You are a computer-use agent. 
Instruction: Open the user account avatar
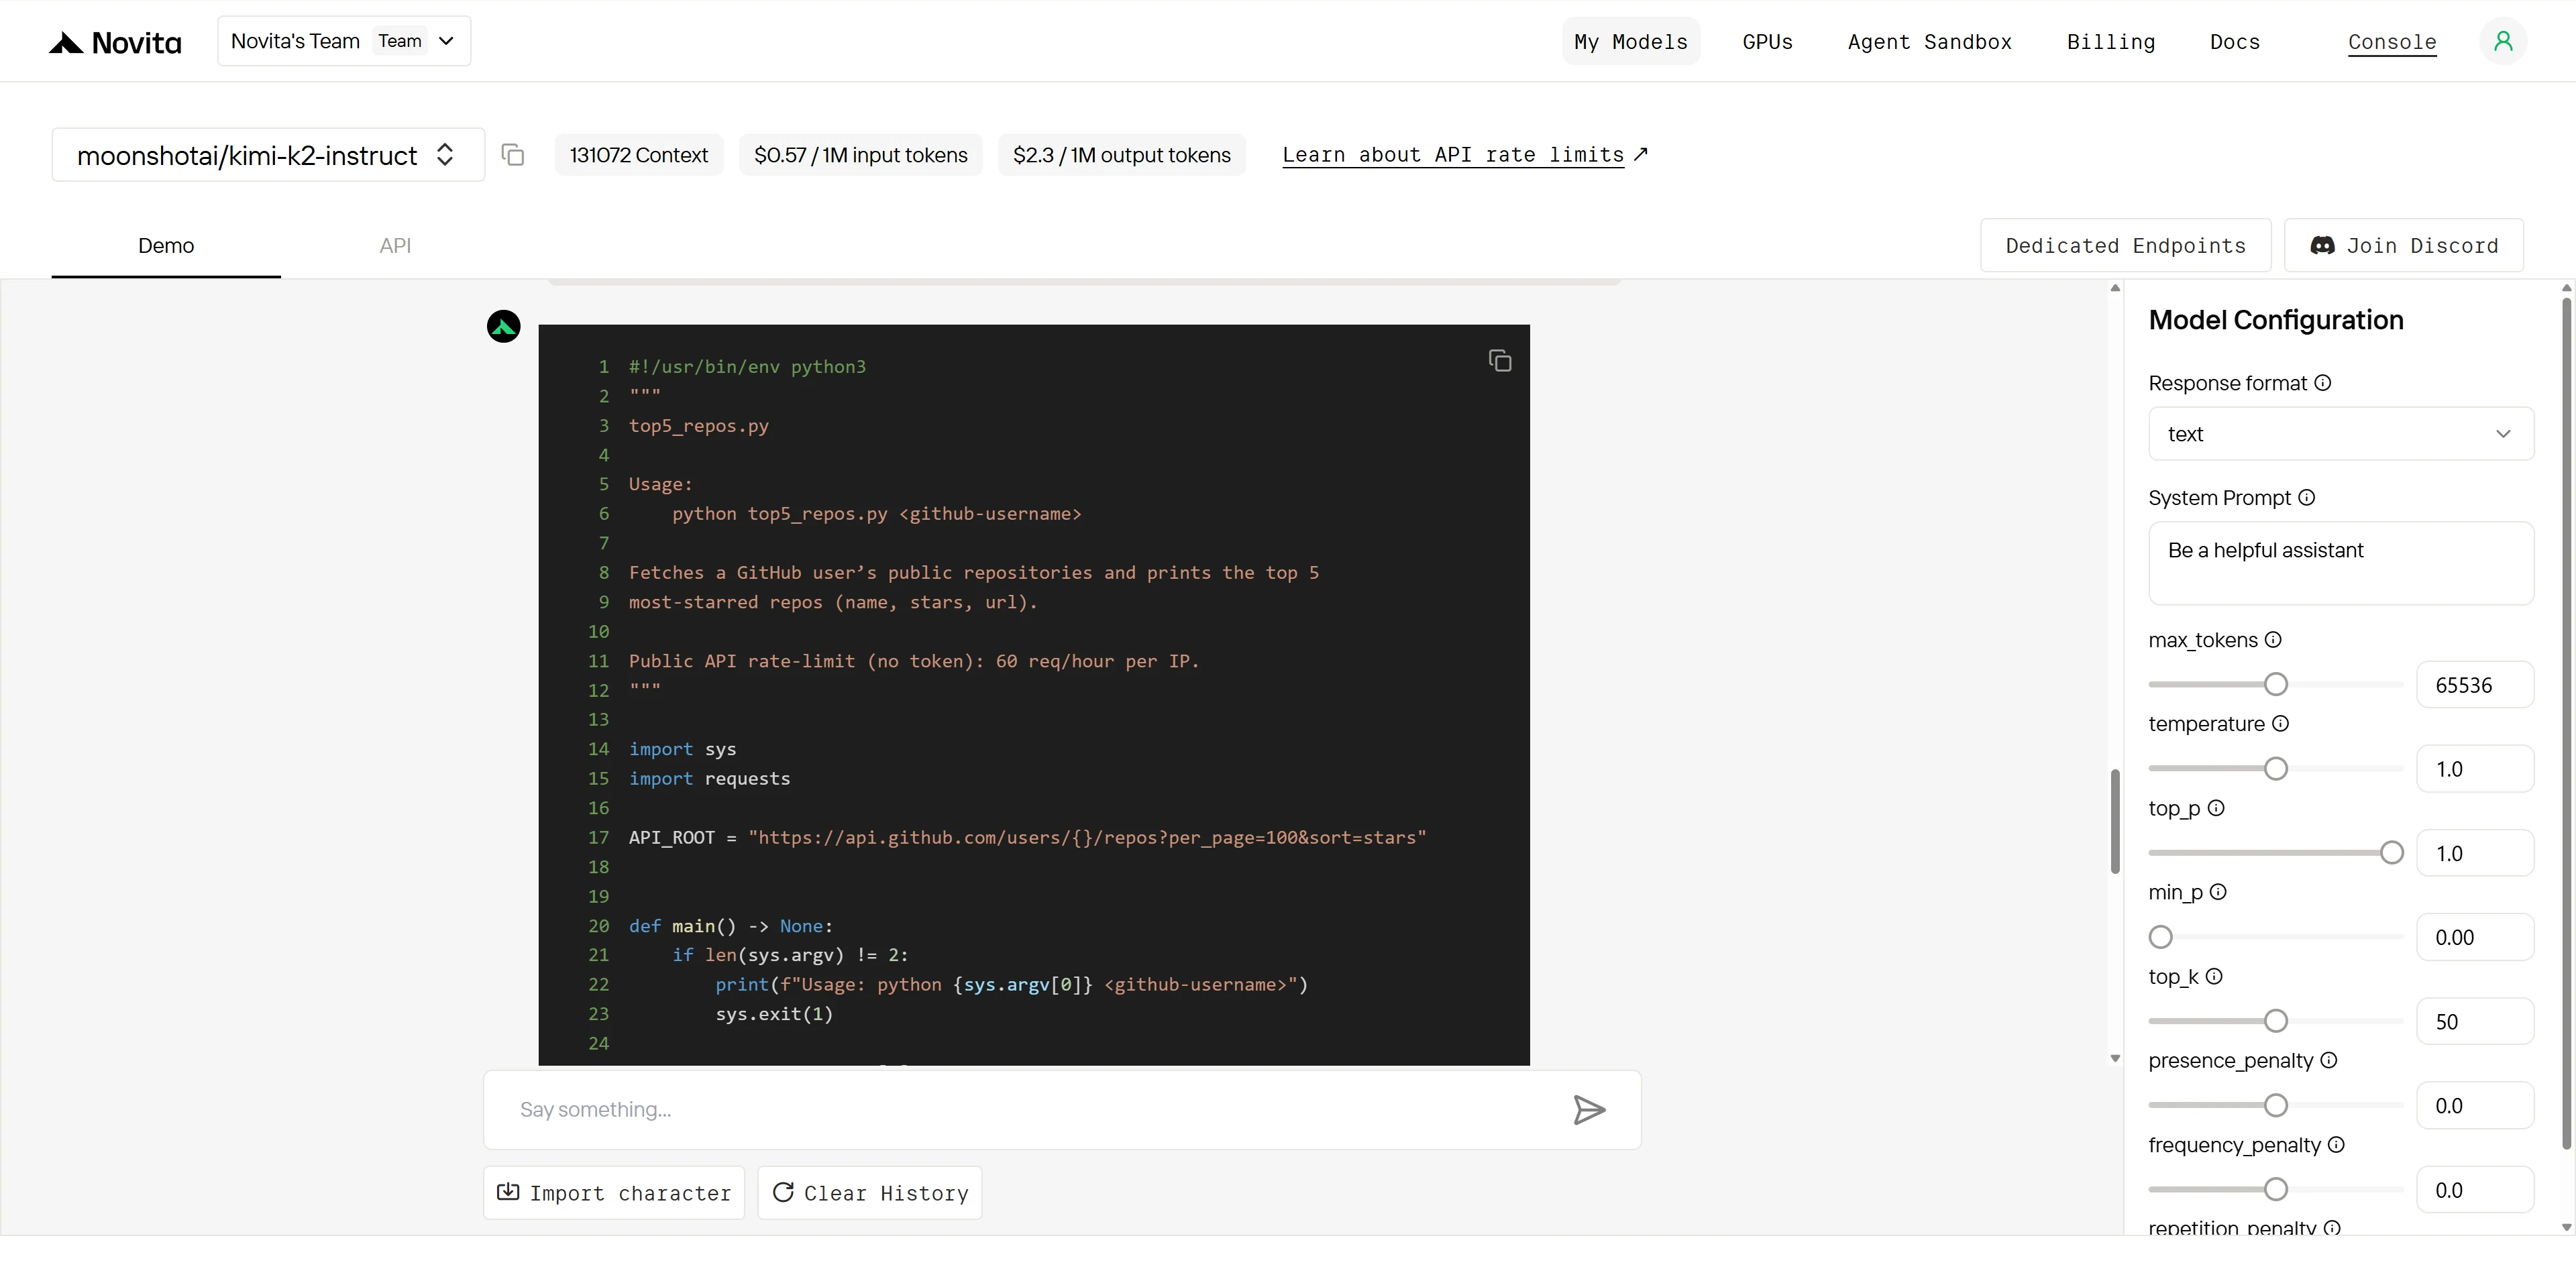pos(2503,41)
